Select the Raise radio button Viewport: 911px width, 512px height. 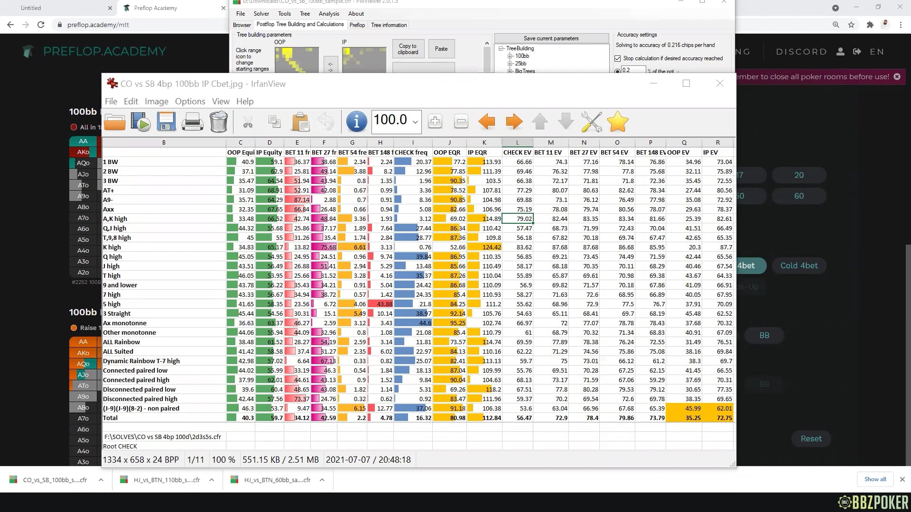click(x=74, y=328)
